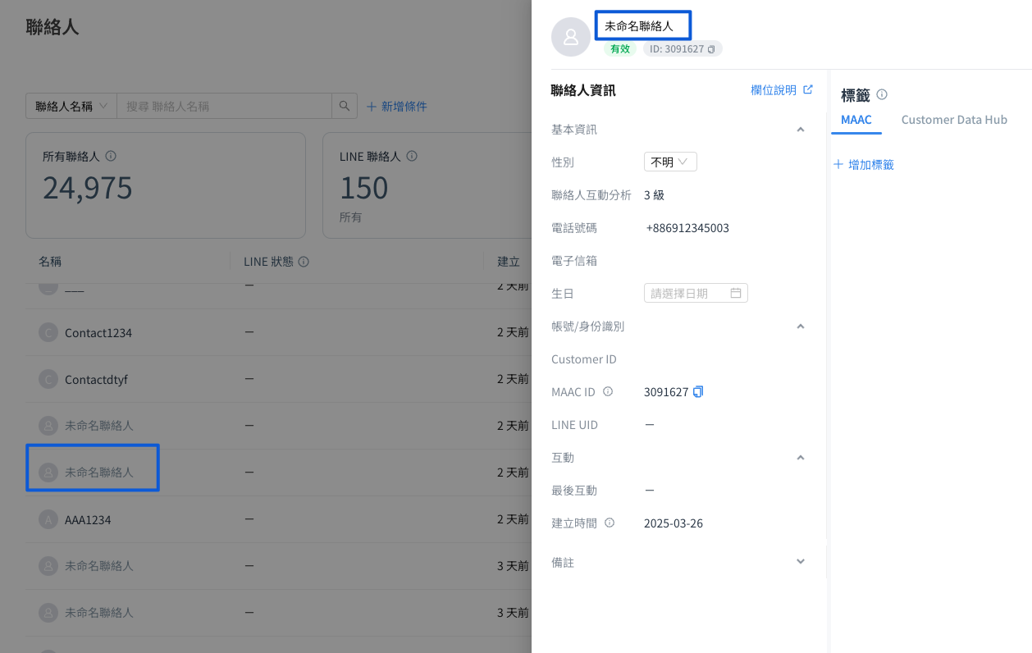Click info icon beside MAAC ID label
1032x653 pixels.
point(608,392)
